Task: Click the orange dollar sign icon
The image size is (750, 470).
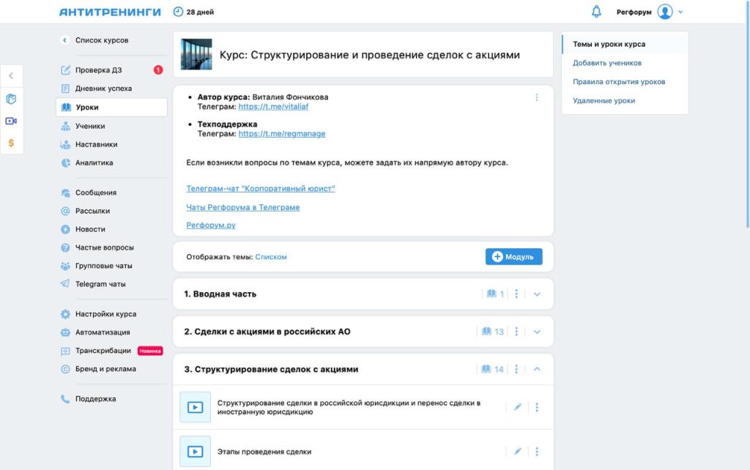Action: [11, 143]
